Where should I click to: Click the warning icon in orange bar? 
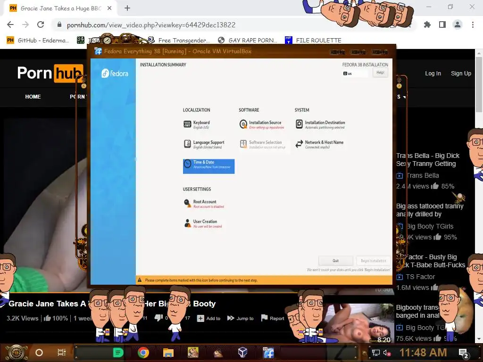tap(140, 280)
